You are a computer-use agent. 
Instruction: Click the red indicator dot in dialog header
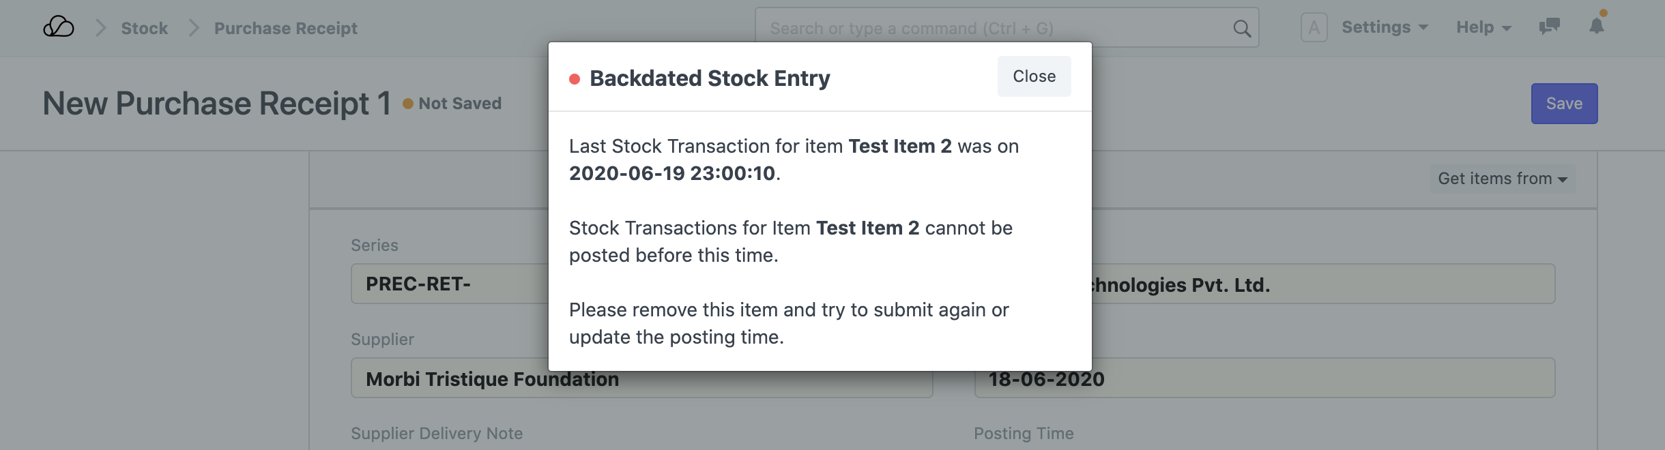coord(575,79)
